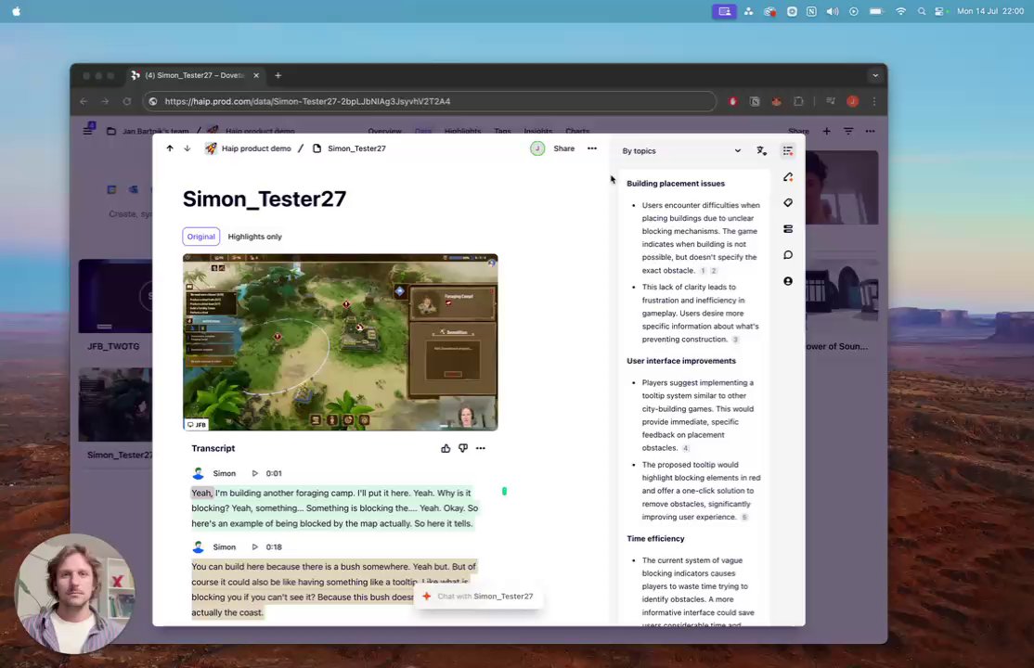
Task: Open the Tags tab in the background page
Action: [502, 131]
